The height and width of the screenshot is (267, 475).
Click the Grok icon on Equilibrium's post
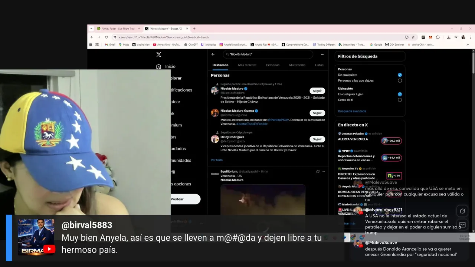[318, 172]
